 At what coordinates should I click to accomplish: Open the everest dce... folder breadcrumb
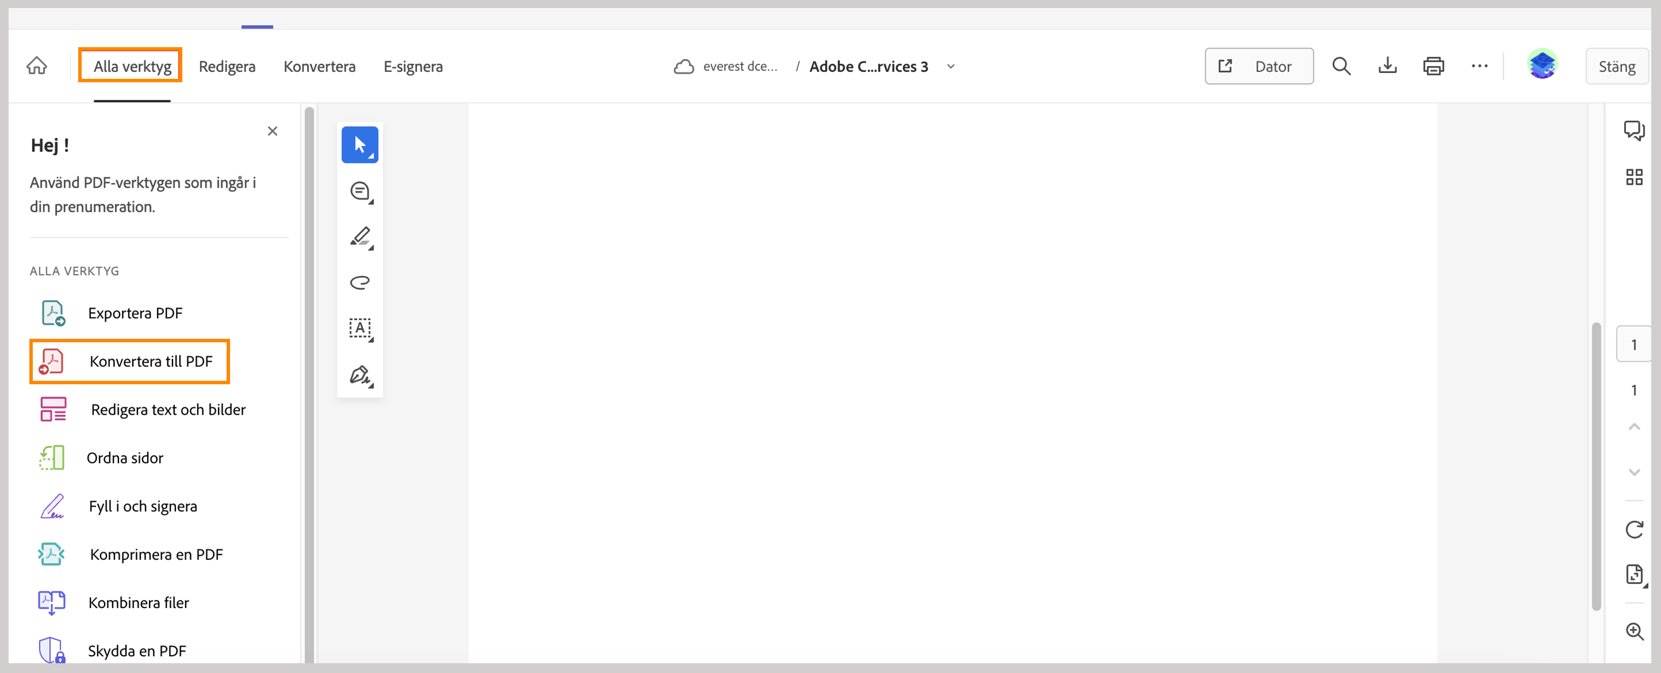coord(740,66)
